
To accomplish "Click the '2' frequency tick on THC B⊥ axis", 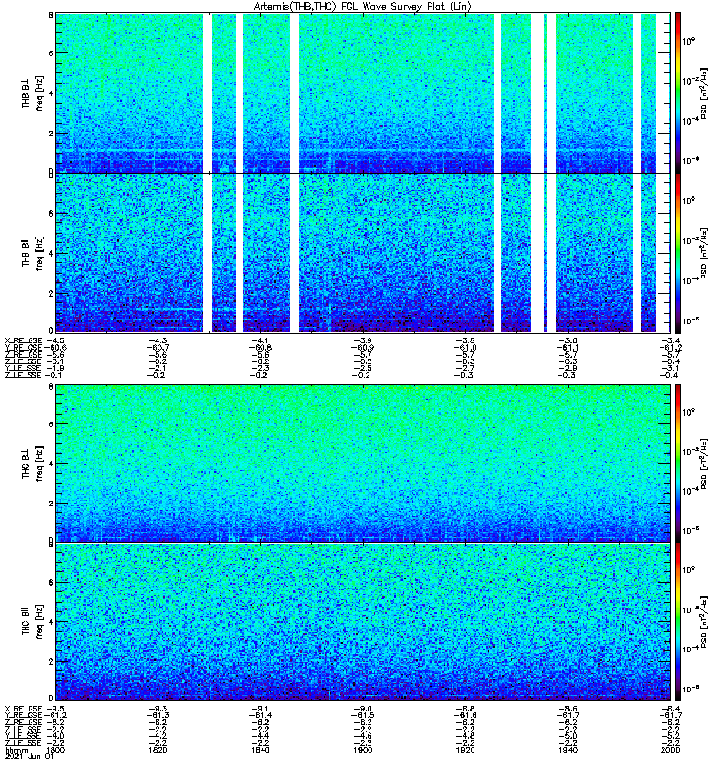I will coord(51,504).
